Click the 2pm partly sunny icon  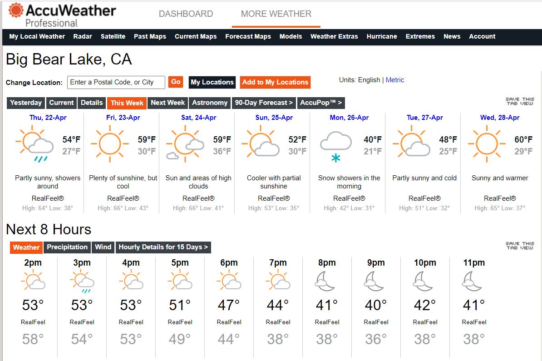pos(34,281)
